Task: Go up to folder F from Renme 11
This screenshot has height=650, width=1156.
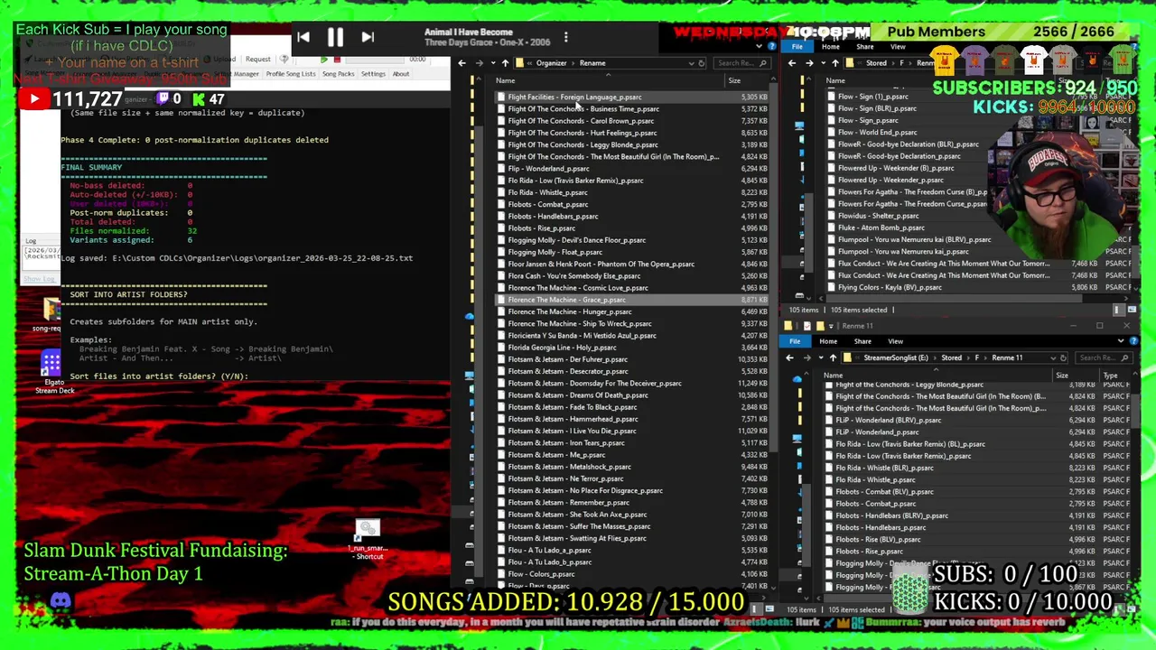Action: click(x=833, y=357)
